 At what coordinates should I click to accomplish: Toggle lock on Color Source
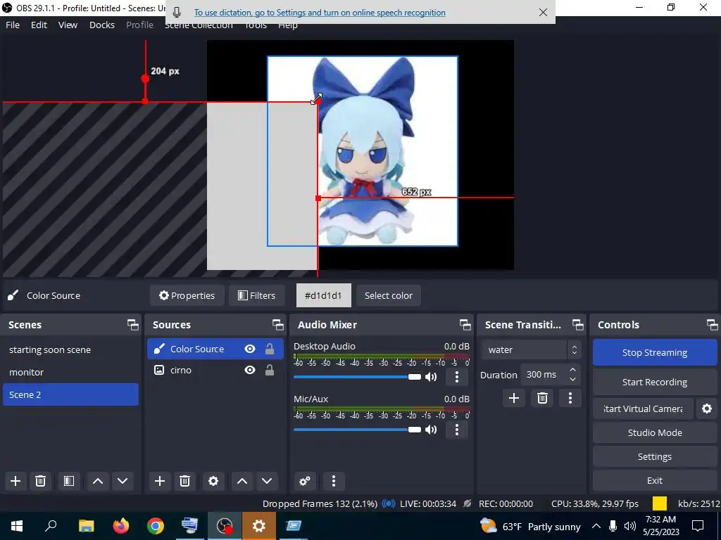(270, 349)
